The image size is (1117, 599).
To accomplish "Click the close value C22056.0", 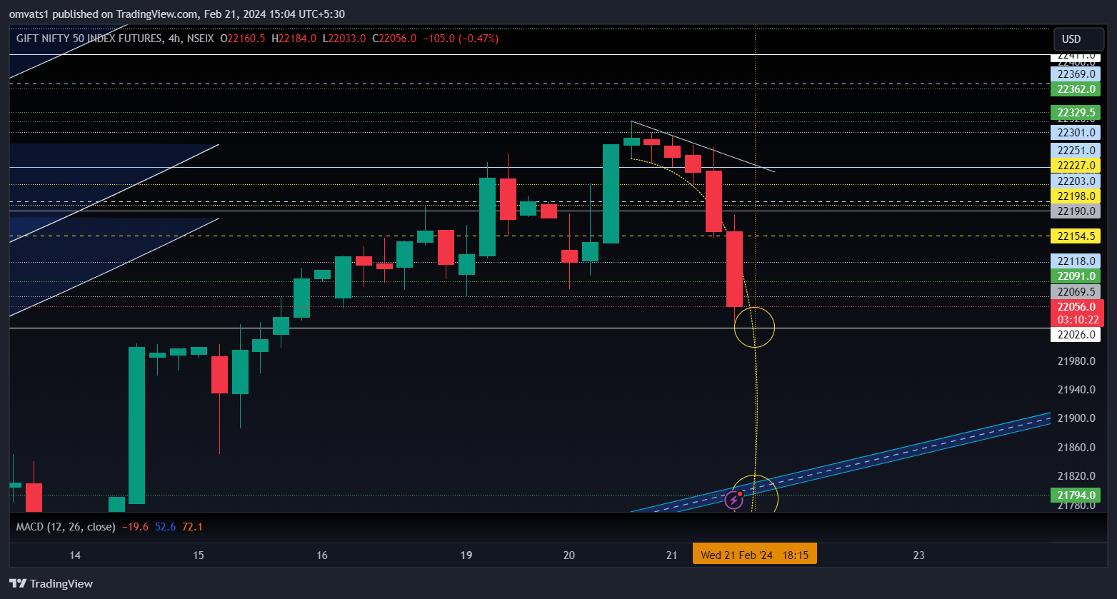I will point(394,39).
